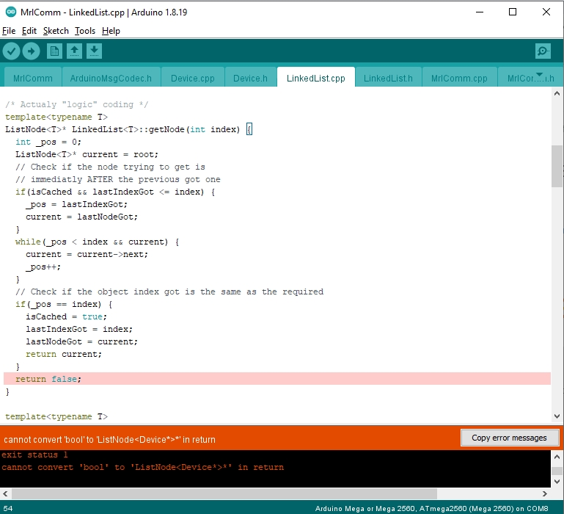Click the console scrollbar down arrow
564x514 pixels.
pyautogui.click(x=557, y=481)
